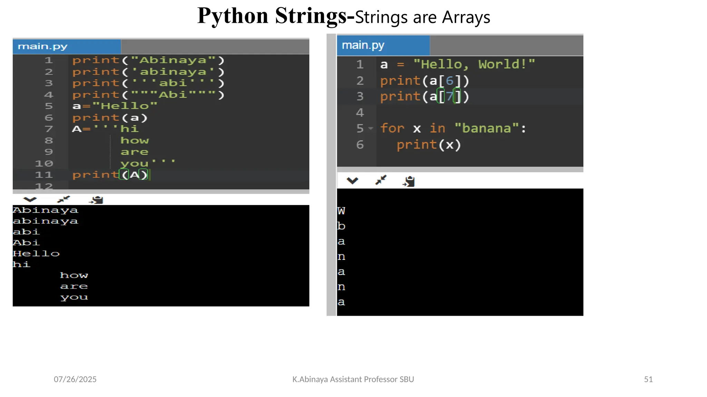Click line for x in "banana": in right editor
707x397 pixels.
point(453,129)
